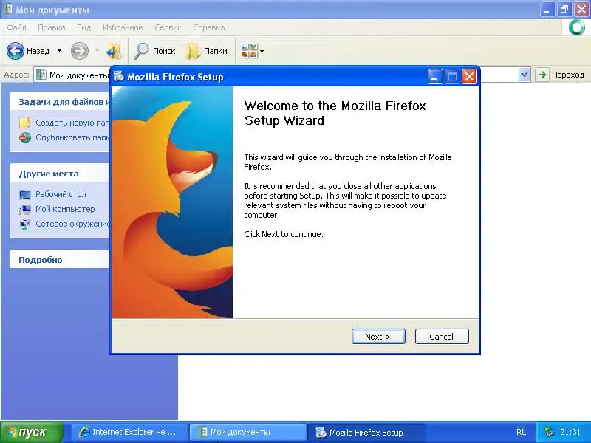Open the Файл menu in Мои документы
Viewport: 591px width, 443px height.
point(16,27)
